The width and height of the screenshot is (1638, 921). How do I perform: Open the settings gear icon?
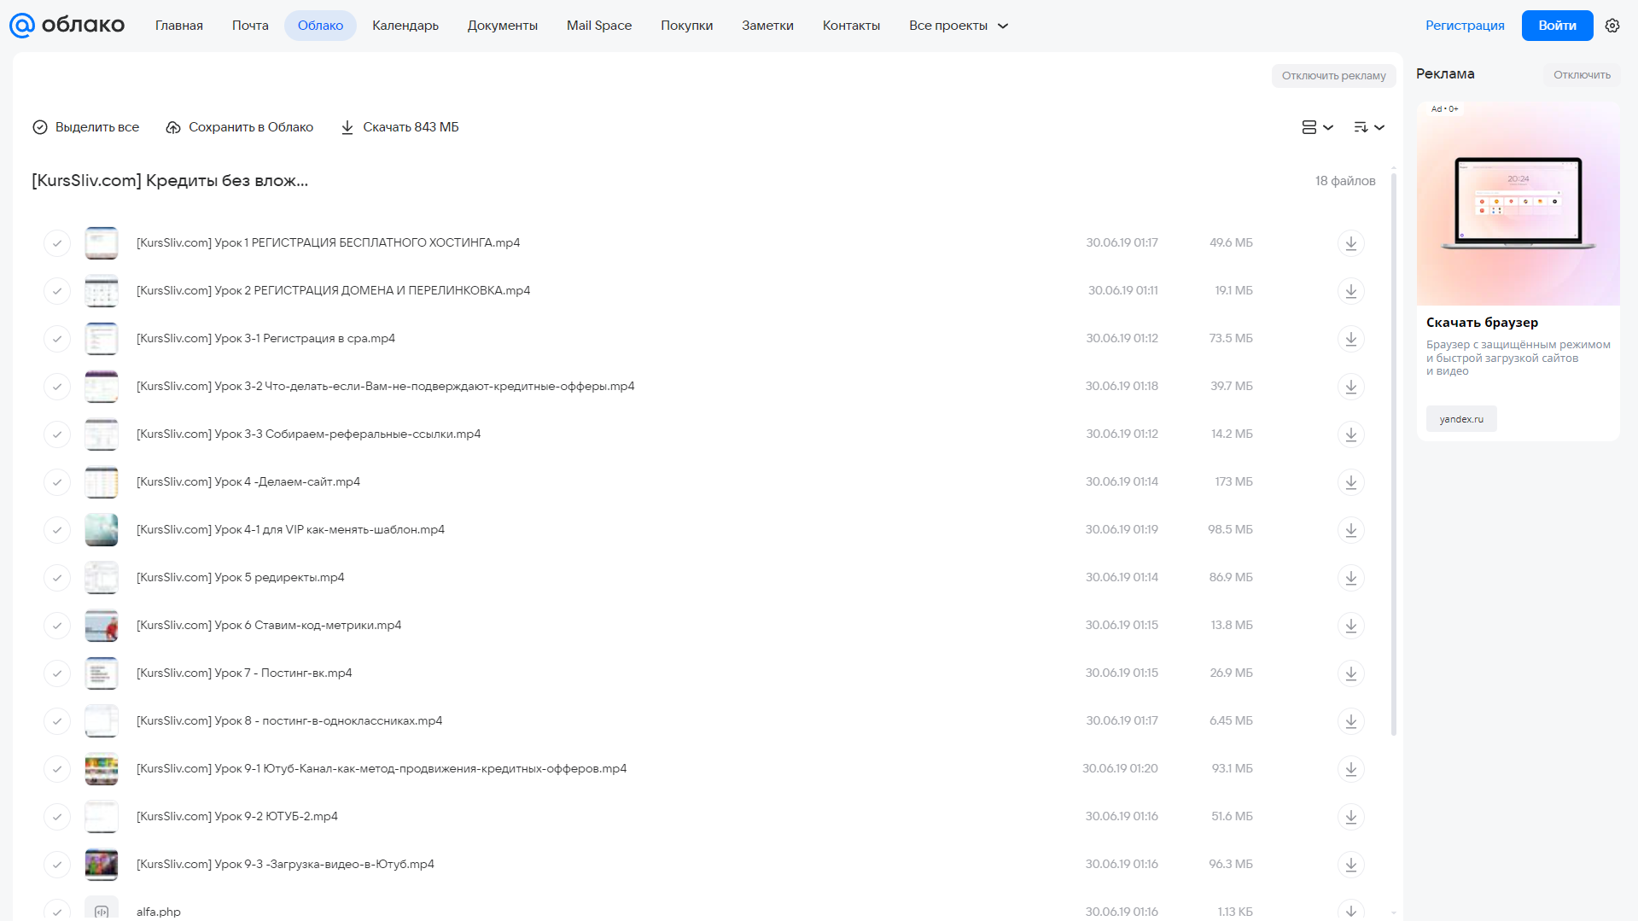point(1612,26)
